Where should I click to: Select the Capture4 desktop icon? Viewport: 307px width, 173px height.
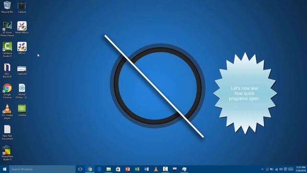(x=22, y=71)
